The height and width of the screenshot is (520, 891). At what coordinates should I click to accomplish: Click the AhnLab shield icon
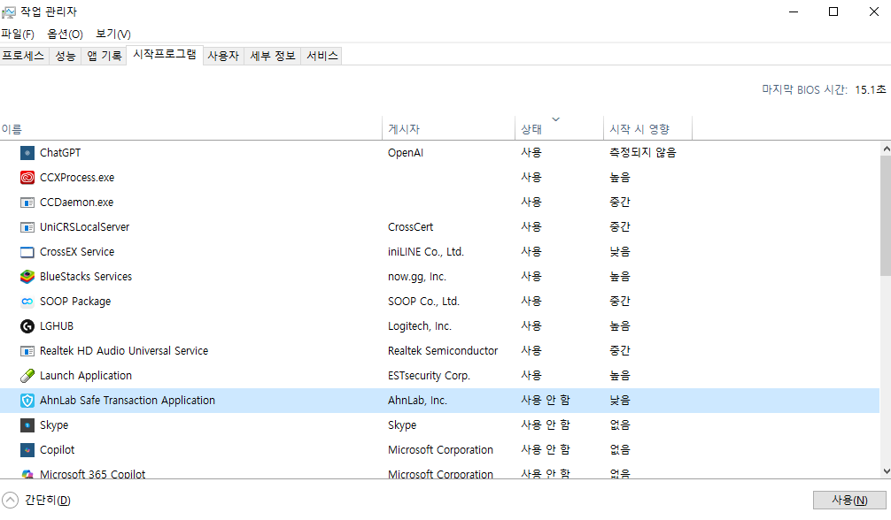point(27,401)
